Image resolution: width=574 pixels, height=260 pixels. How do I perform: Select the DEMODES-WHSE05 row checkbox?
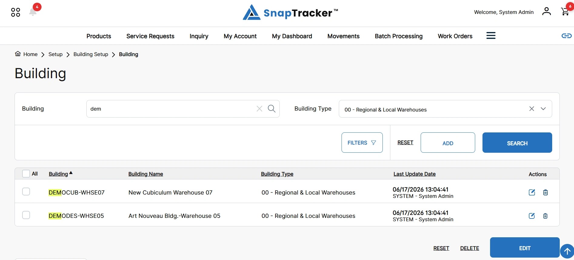click(26, 215)
